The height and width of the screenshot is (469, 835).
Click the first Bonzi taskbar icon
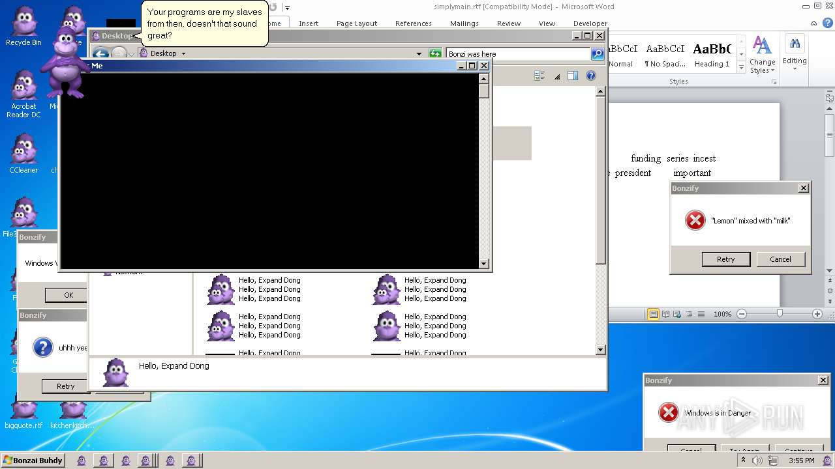tap(82, 461)
